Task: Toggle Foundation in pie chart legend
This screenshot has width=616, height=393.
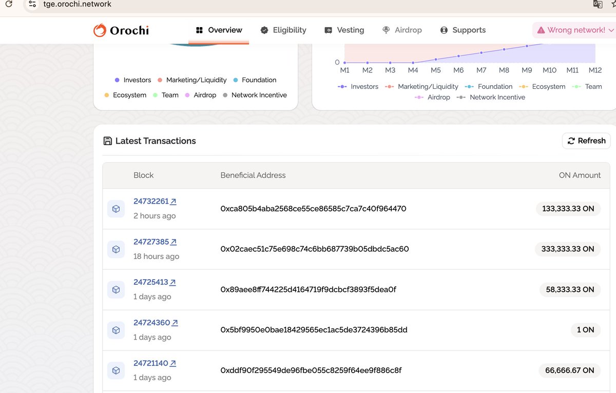Action: pyautogui.click(x=255, y=80)
